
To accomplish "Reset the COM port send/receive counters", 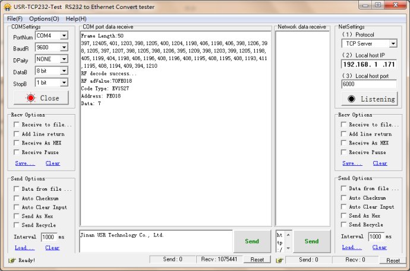I will tap(257, 260).
